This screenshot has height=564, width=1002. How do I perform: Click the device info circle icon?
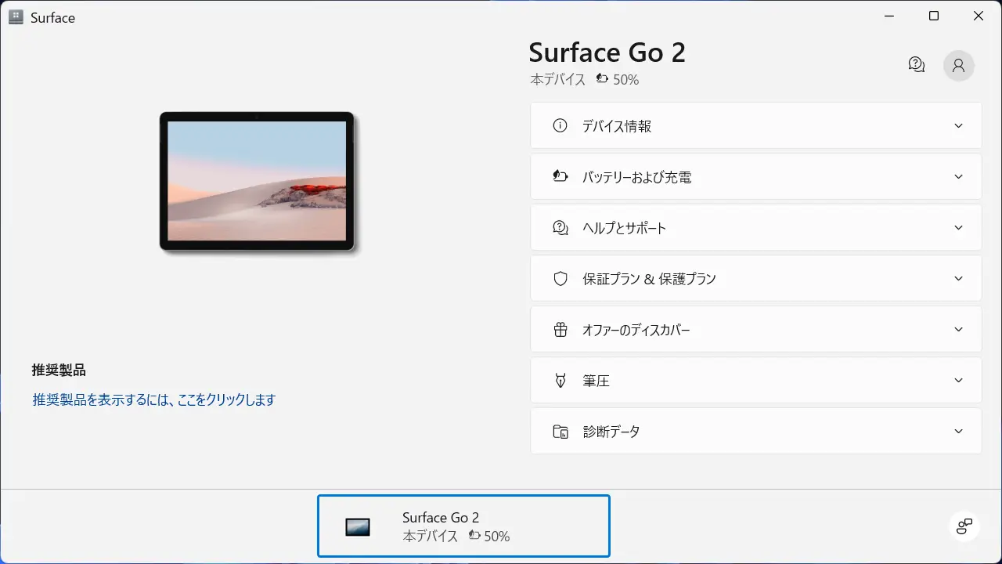pyautogui.click(x=560, y=125)
